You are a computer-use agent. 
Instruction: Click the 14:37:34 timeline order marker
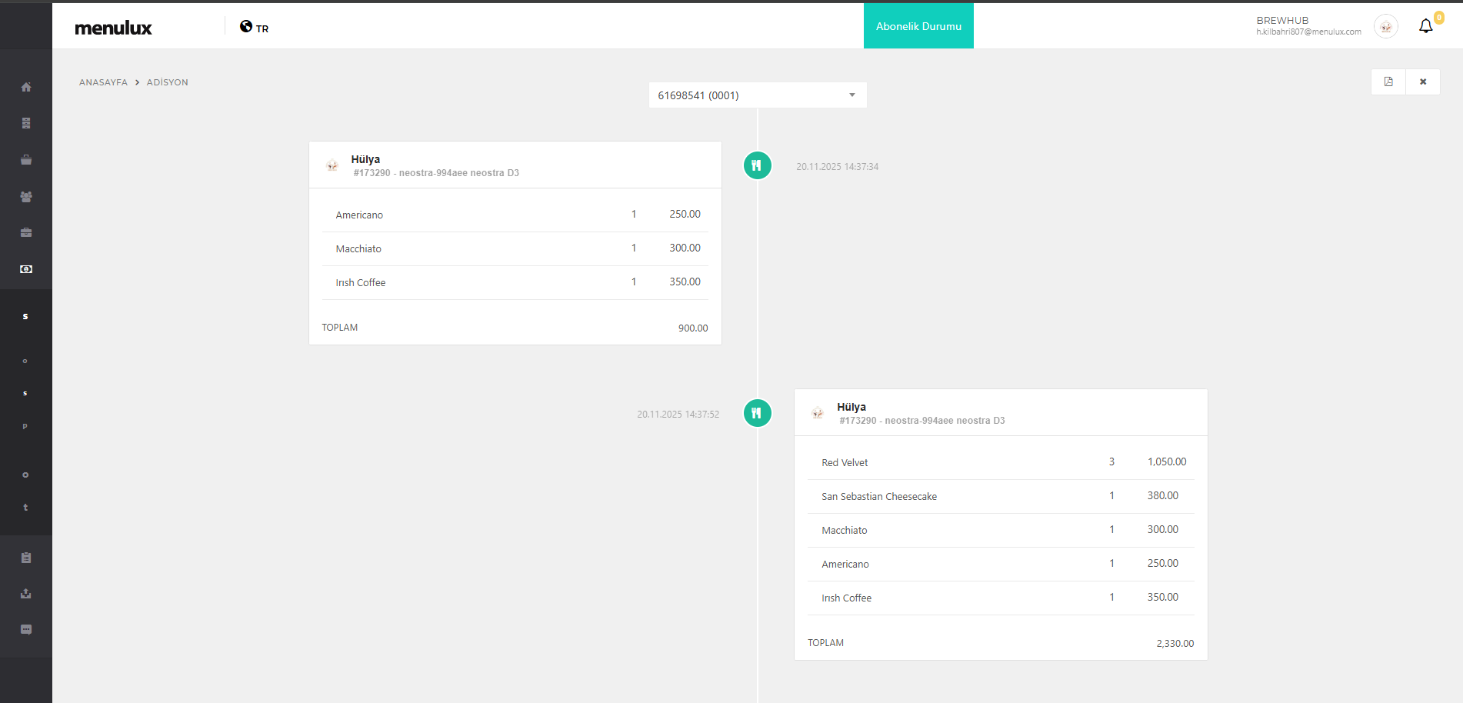click(757, 165)
